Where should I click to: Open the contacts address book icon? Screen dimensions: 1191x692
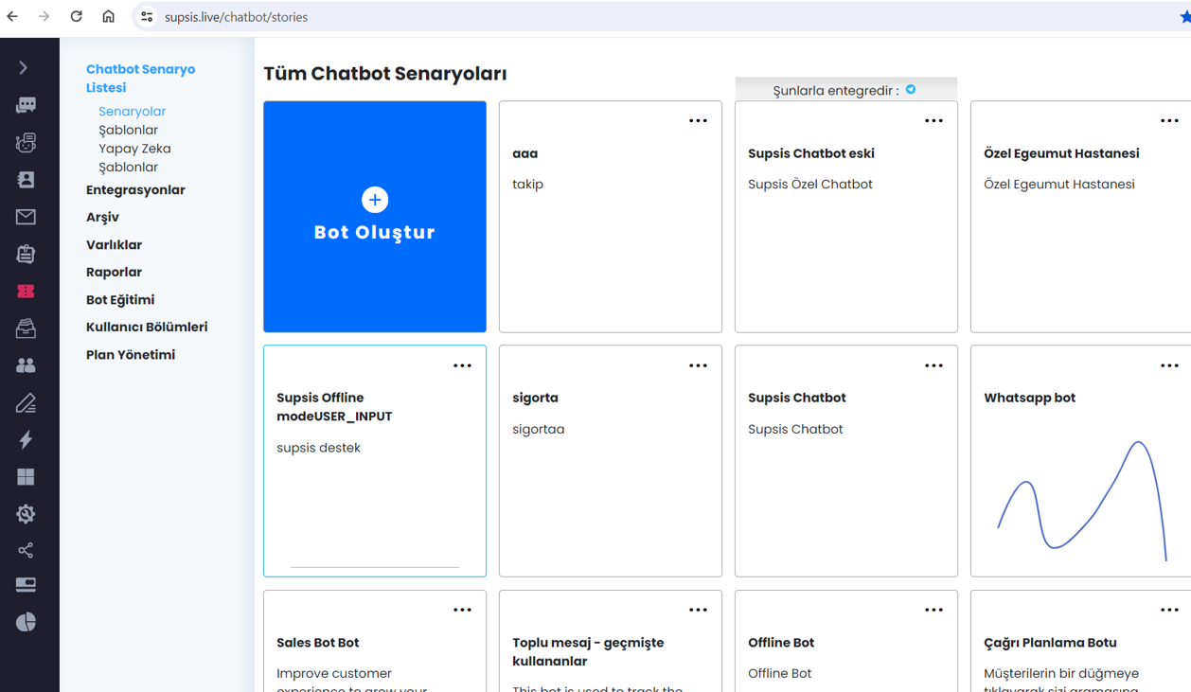coord(26,180)
